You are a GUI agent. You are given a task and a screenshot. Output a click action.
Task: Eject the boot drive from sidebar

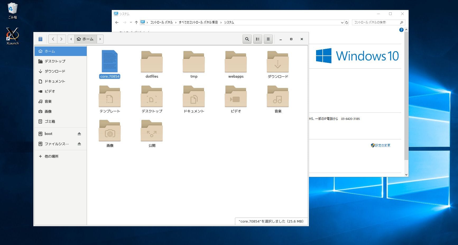pyautogui.click(x=79, y=134)
